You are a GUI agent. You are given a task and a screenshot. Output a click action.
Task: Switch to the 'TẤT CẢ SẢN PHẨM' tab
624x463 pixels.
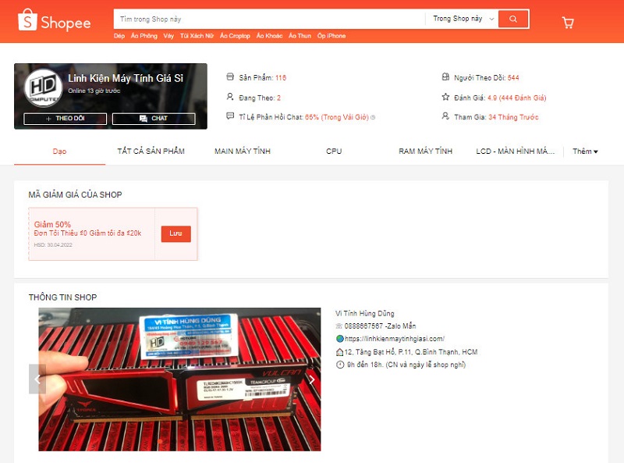151,151
